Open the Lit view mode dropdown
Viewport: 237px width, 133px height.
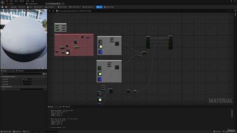15,11
